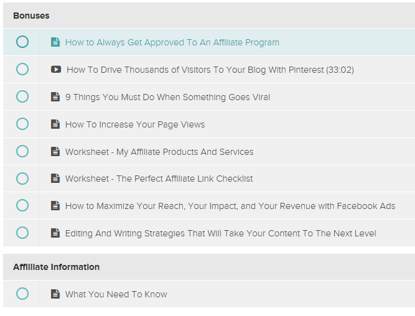This screenshot has width=415, height=316.
Task: Open How To Increase Your Page Views
Action: point(135,124)
